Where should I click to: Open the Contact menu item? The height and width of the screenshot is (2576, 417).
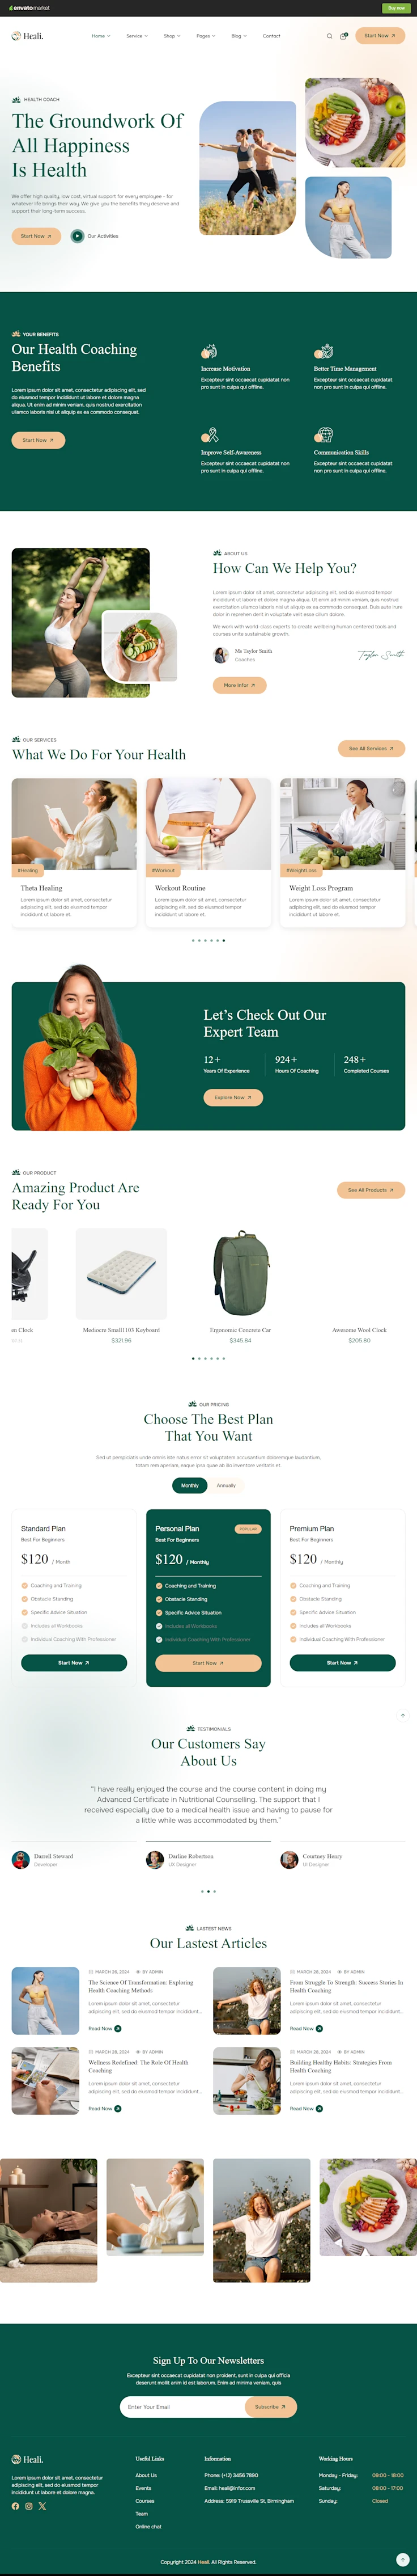click(271, 36)
